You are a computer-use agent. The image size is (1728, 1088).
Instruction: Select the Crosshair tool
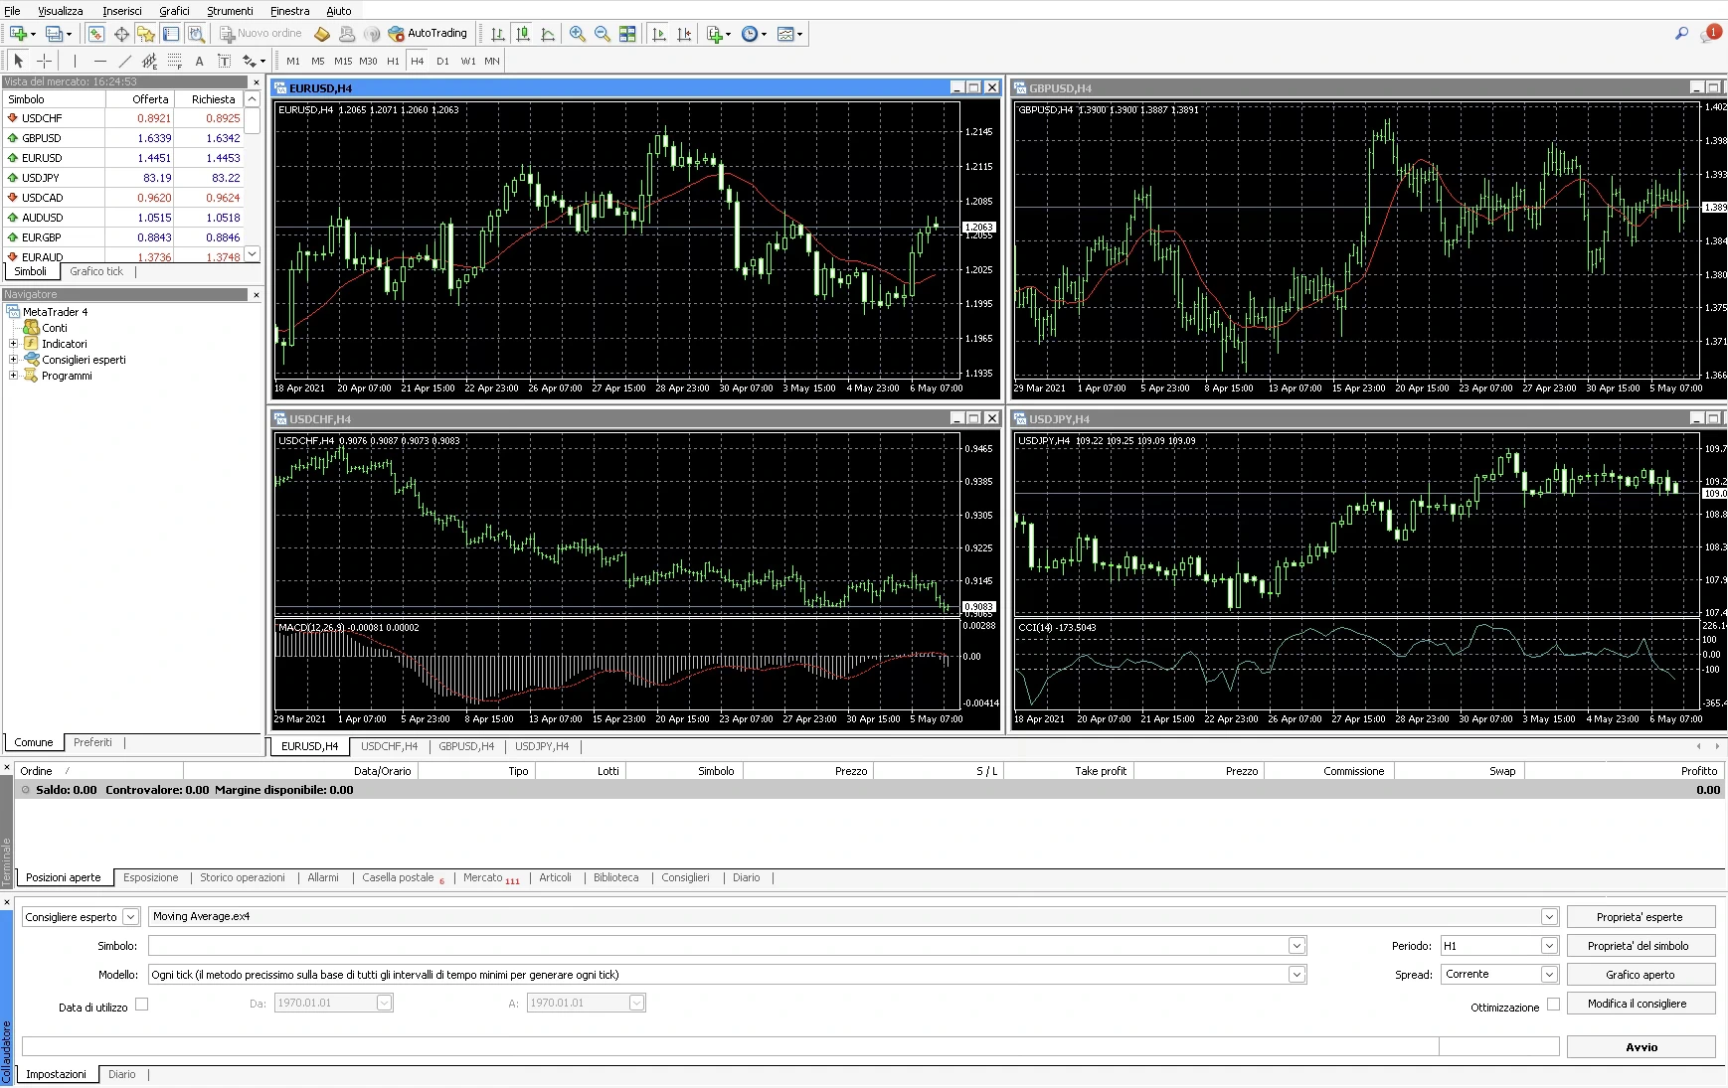[x=43, y=61]
